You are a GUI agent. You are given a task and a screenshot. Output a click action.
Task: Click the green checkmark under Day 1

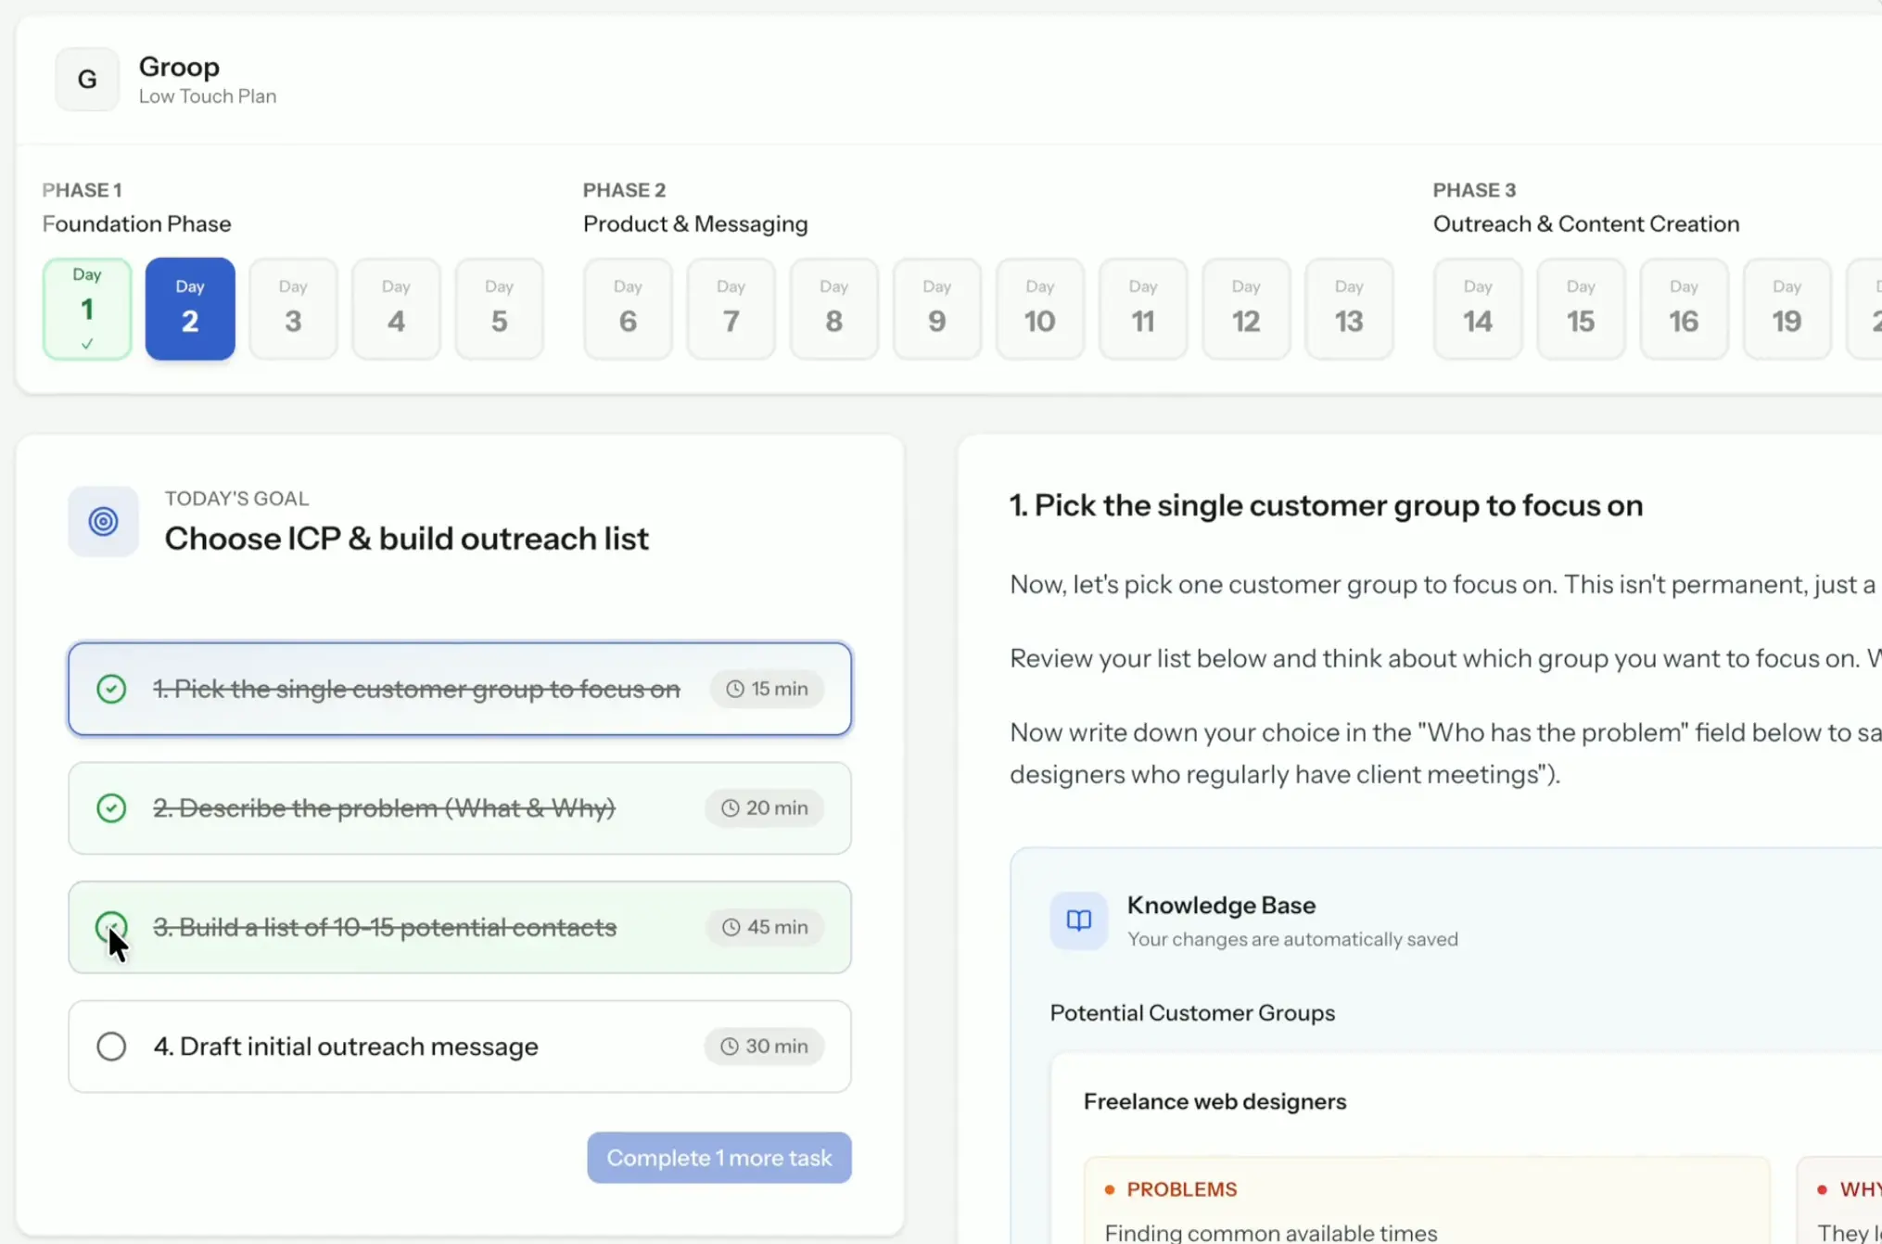coord(87,344)
